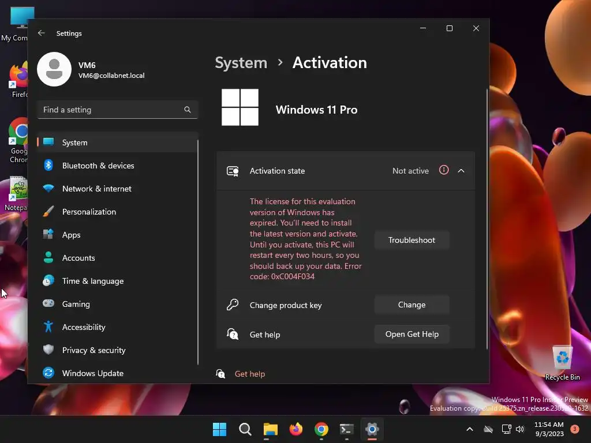Screen dimensions: 591x443
Task: Open taskbar Search
Action: coord(245,429)
